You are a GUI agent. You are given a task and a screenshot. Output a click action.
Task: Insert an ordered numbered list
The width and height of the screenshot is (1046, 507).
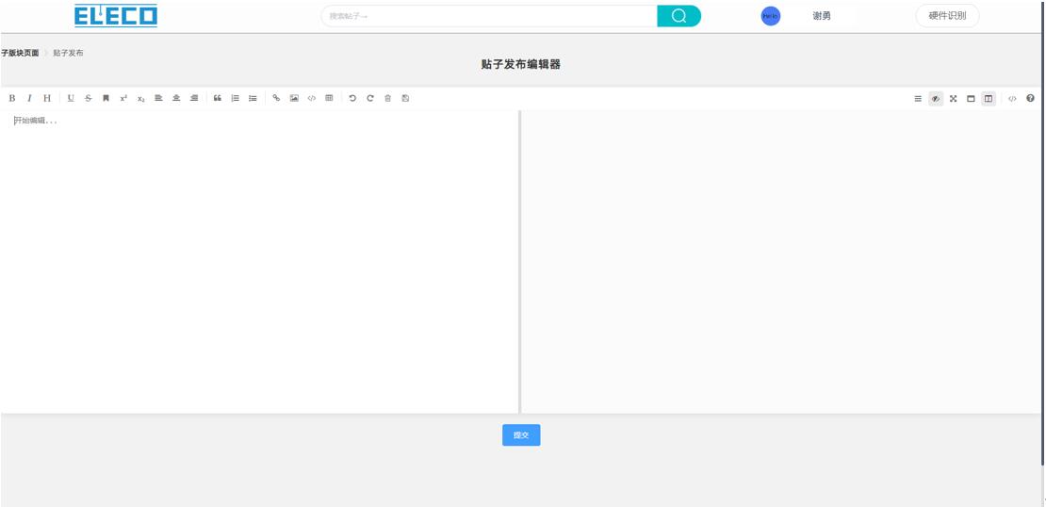click(235, 98)
